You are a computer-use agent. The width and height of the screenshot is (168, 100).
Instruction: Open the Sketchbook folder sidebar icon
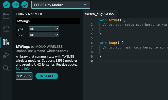tap(6, 16)
